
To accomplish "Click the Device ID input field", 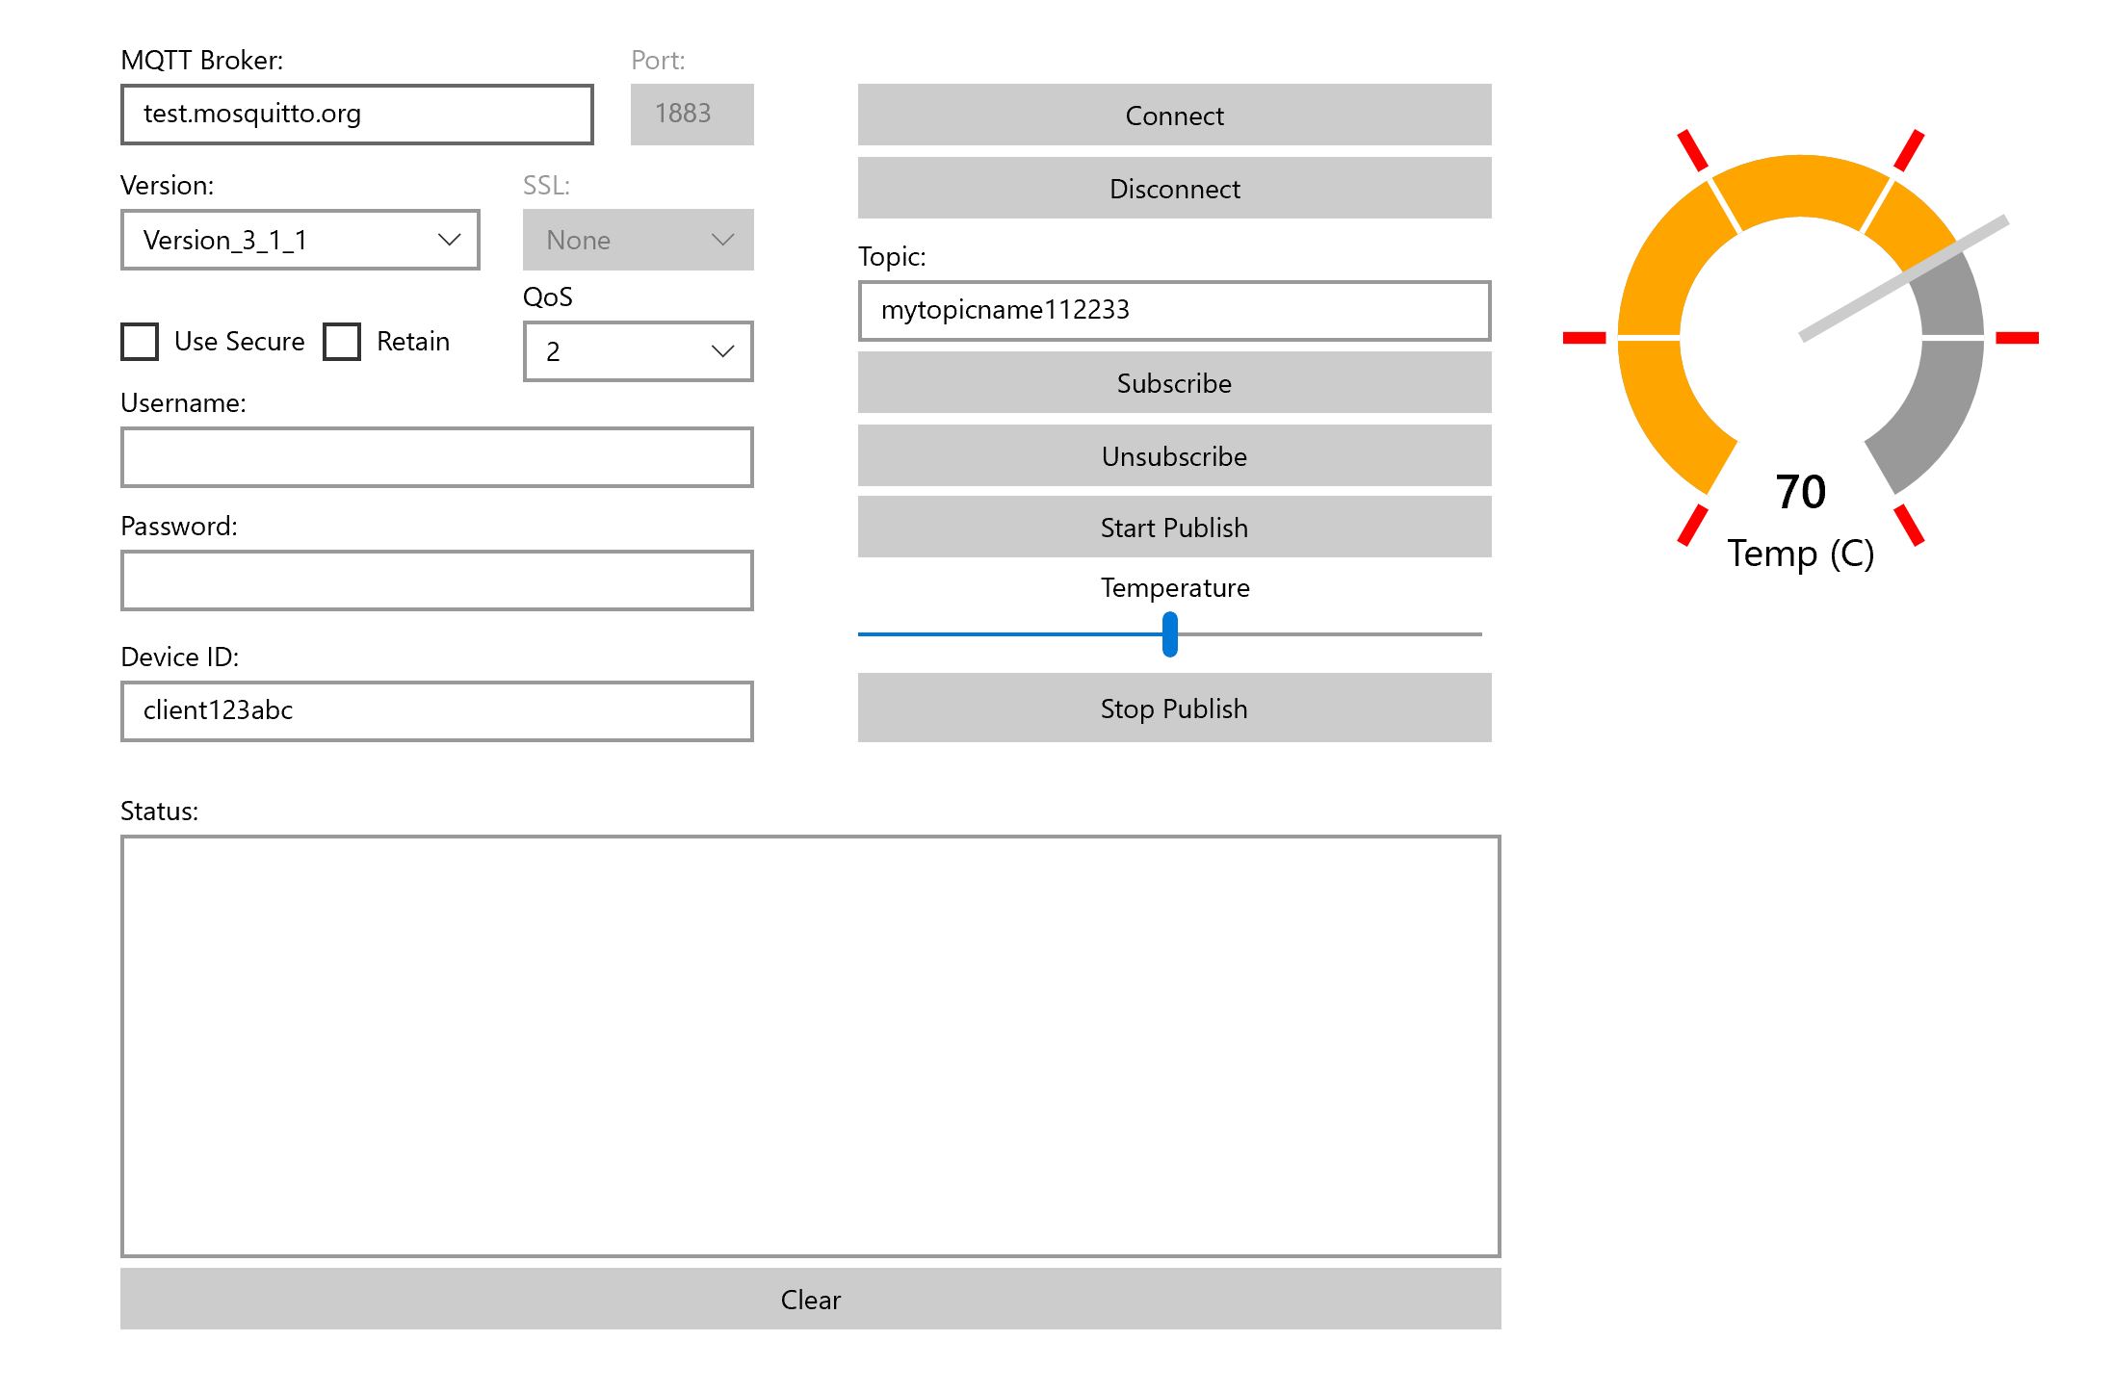I will pos(437,710).
